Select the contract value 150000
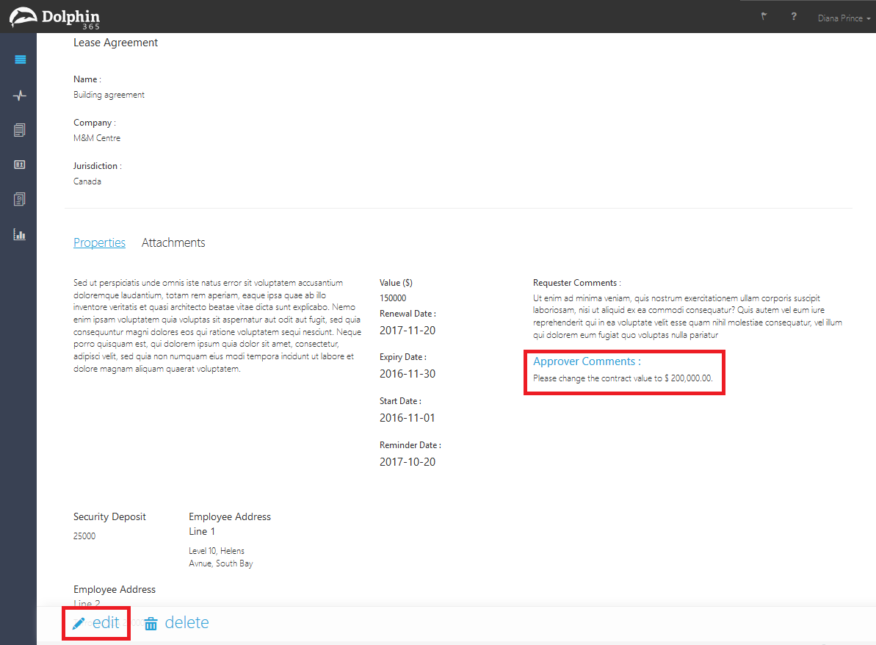 coord(393,298)
